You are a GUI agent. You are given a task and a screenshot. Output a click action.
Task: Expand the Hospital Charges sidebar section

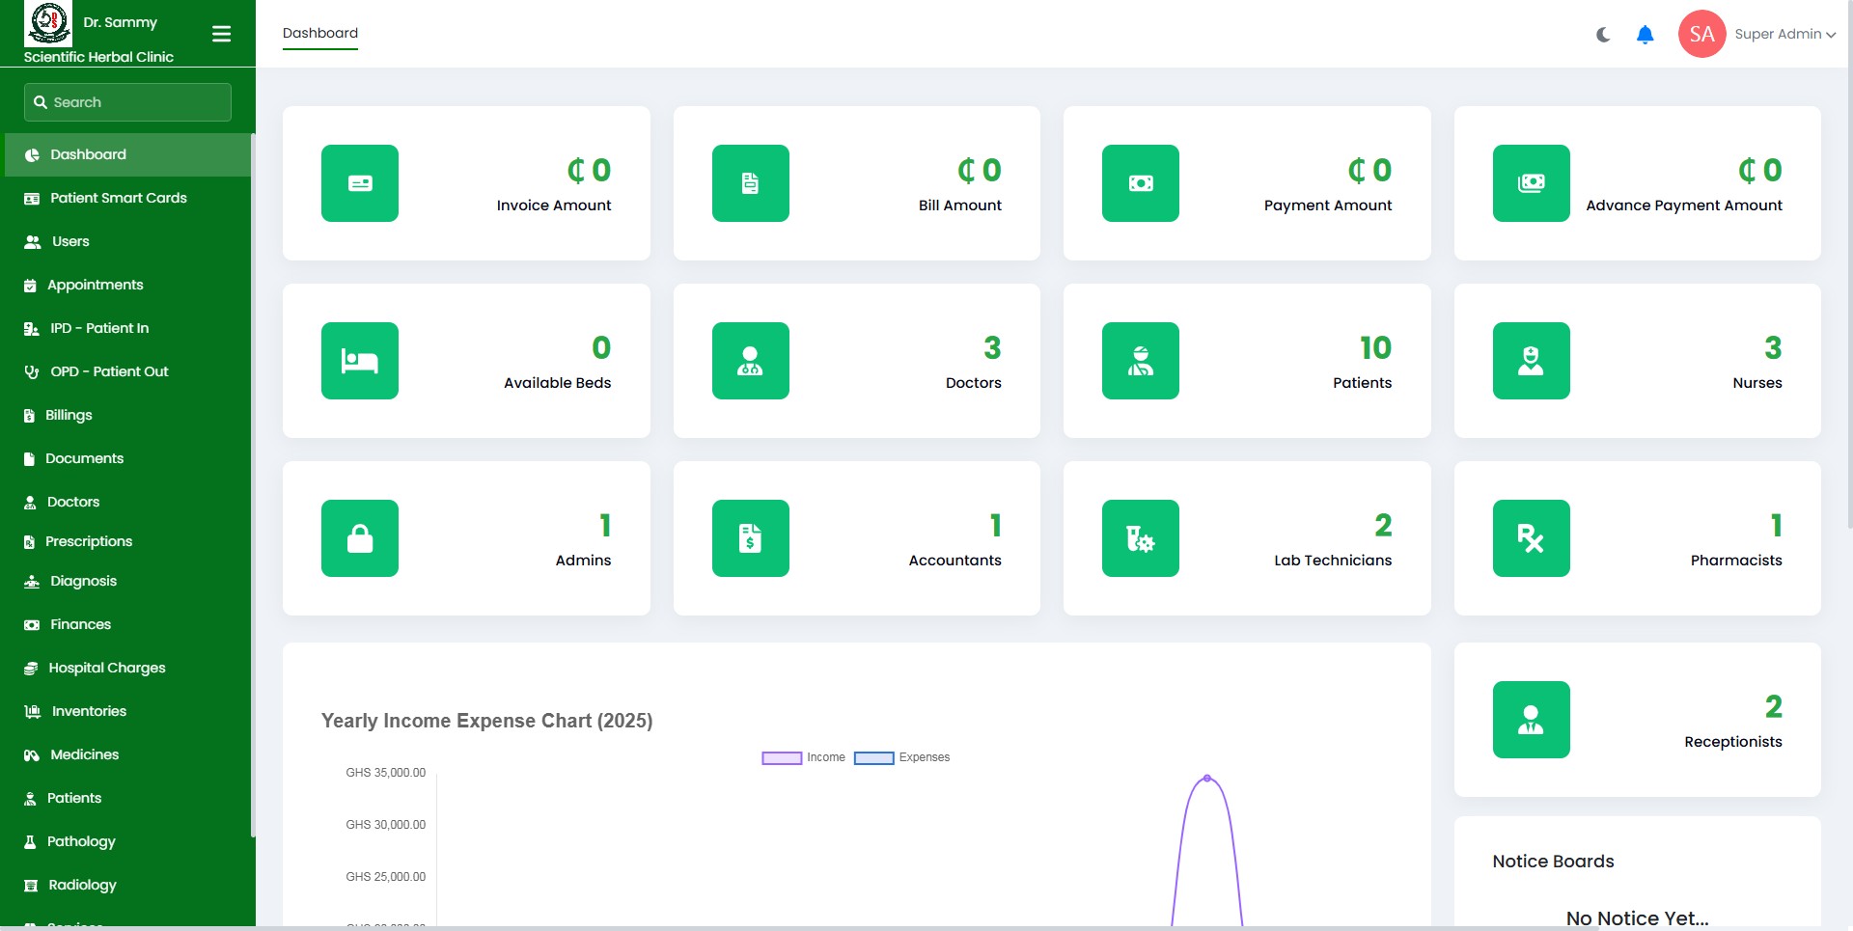pos(106,668)
